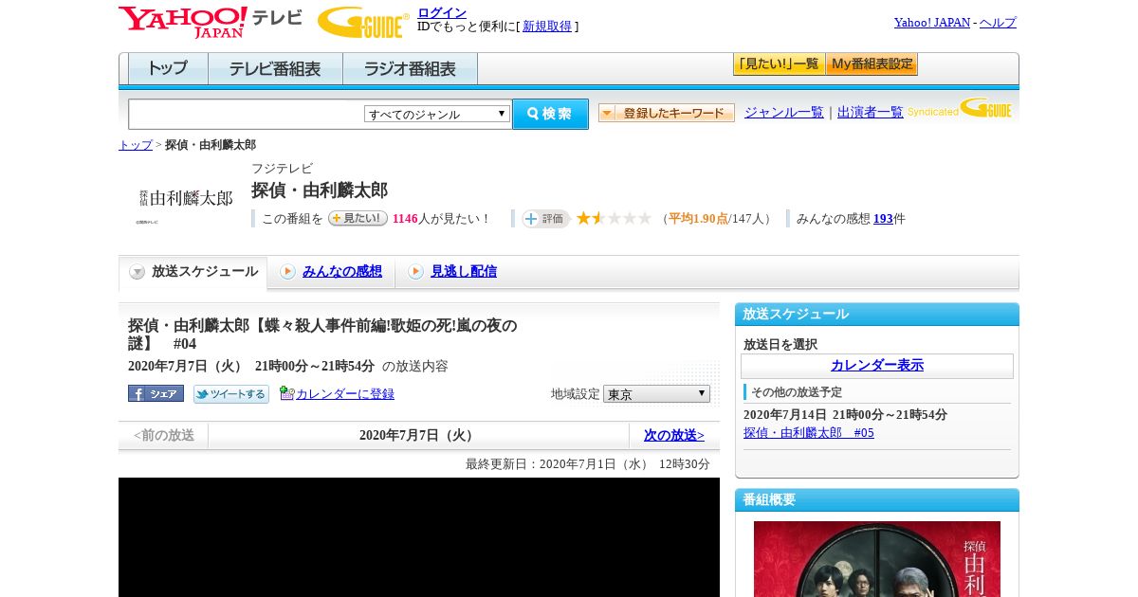Viewport: 1138px width, 597px height.
Task: Click the 検索 search button
Action: (550, 114)
